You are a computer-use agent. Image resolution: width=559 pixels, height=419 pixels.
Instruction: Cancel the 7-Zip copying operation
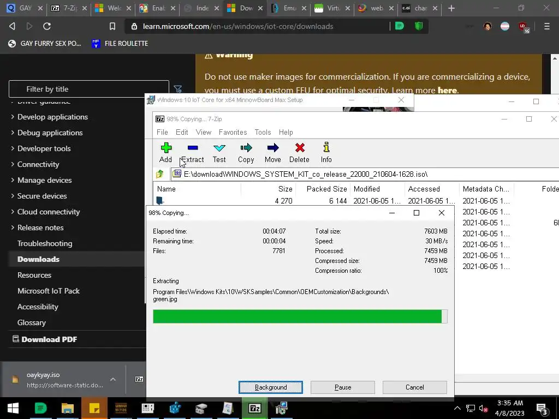pyautogui.click(x=415, y=387)
